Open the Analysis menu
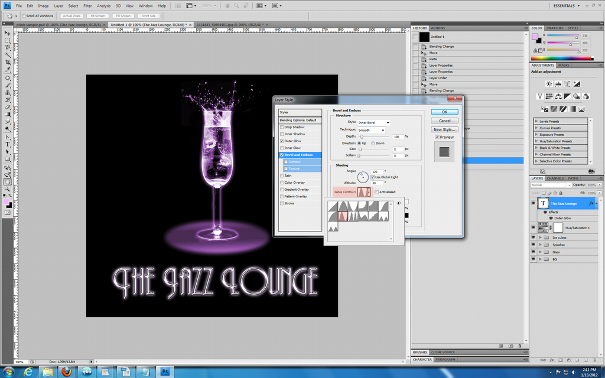Viewport: 605px width, 378px height. tap(103, 6)
